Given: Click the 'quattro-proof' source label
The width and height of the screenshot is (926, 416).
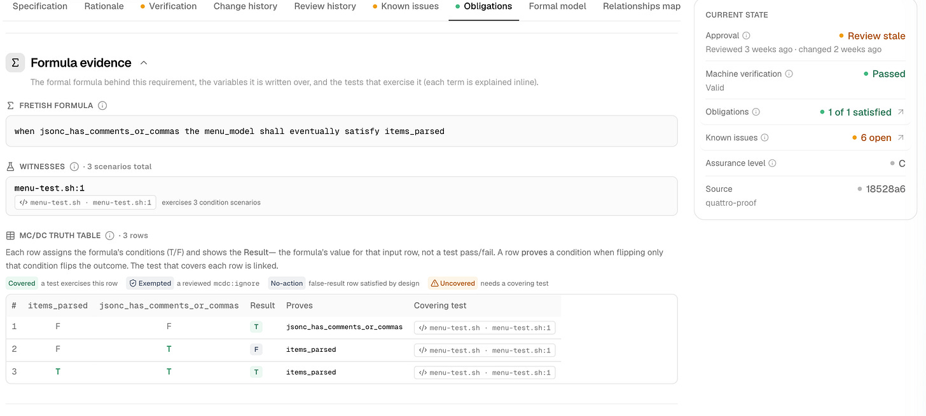Looking at the screenshot, I should point(731,203).
